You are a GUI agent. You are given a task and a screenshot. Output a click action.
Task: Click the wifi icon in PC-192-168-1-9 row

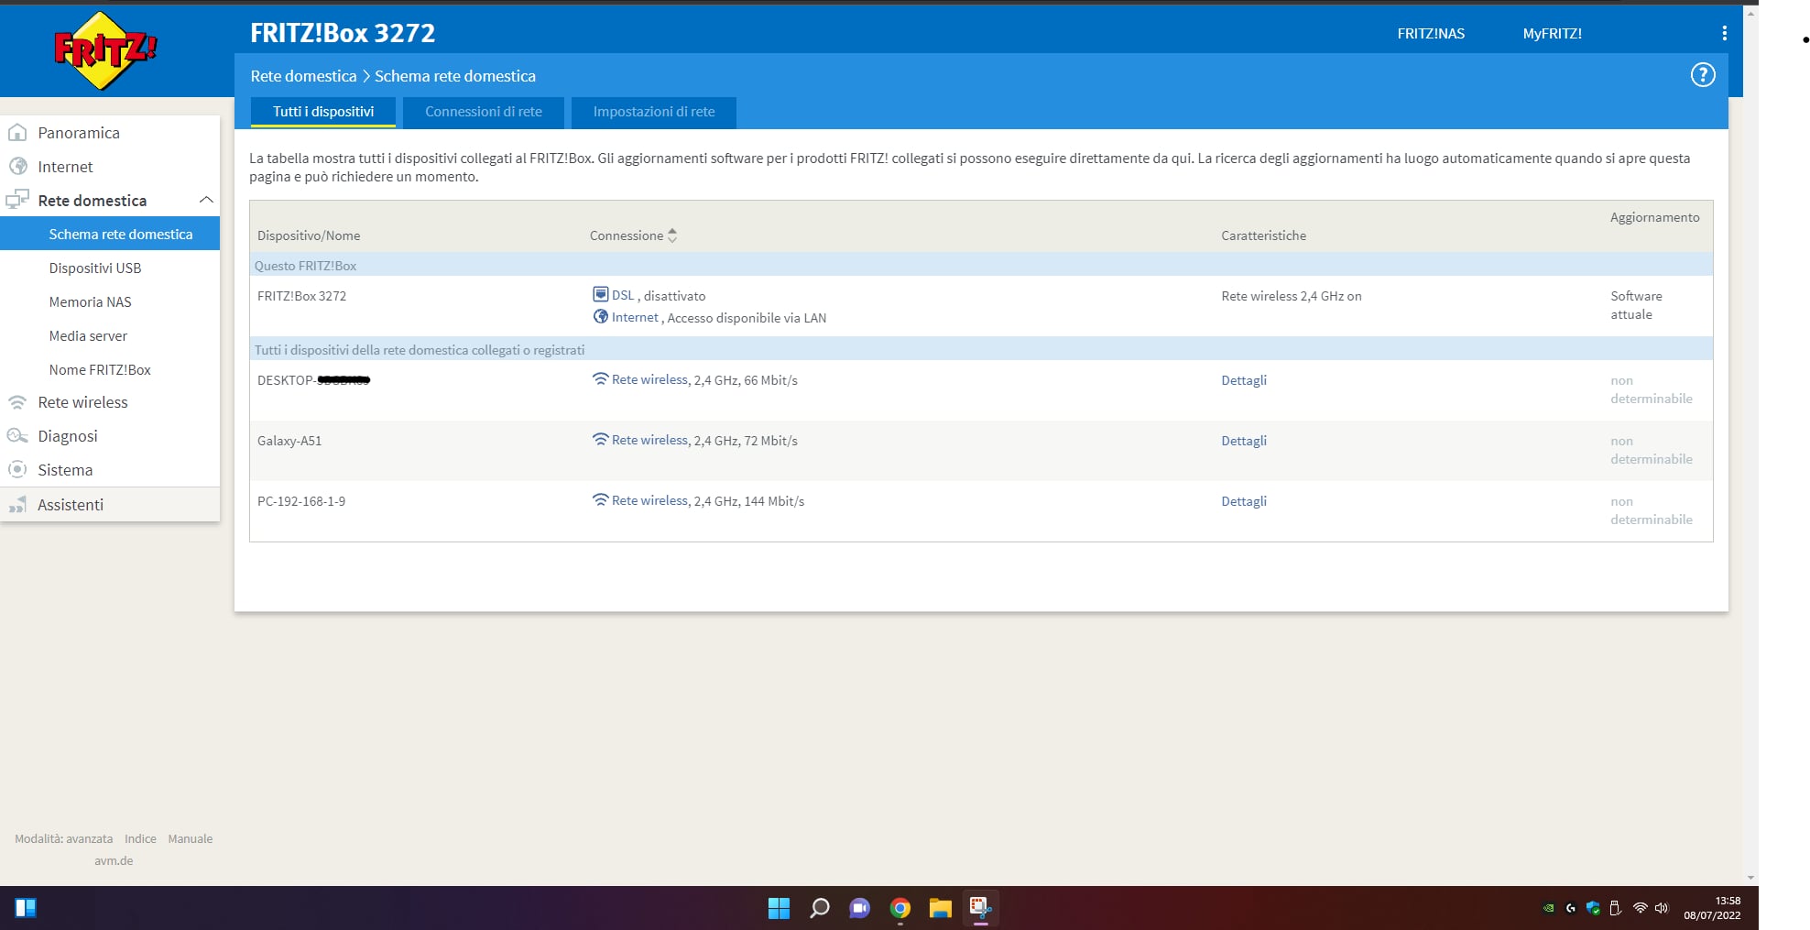[600, 500]
